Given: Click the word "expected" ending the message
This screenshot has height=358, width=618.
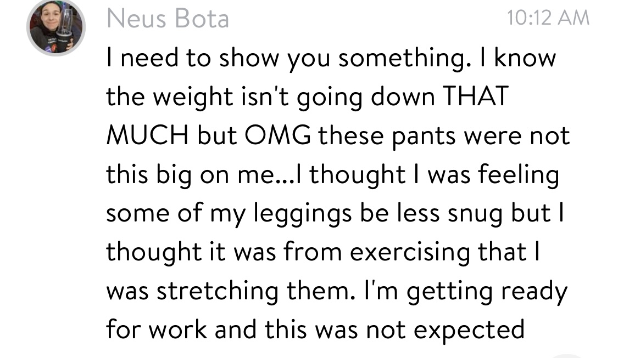Looking at the screenshot, I should coord(470,331).
